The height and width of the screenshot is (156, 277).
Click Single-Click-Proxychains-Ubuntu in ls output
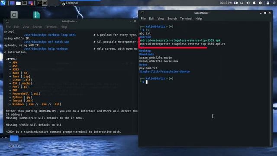164,71
